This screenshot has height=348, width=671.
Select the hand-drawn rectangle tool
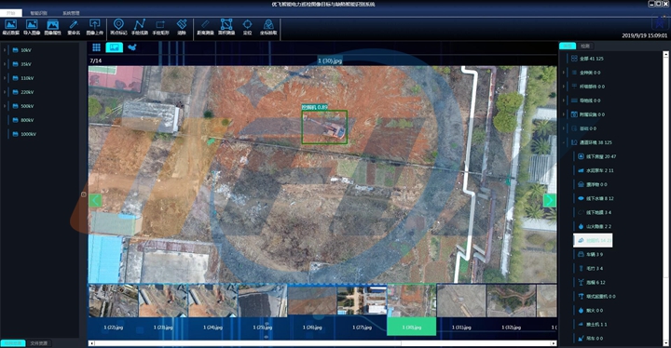[161, 27]
